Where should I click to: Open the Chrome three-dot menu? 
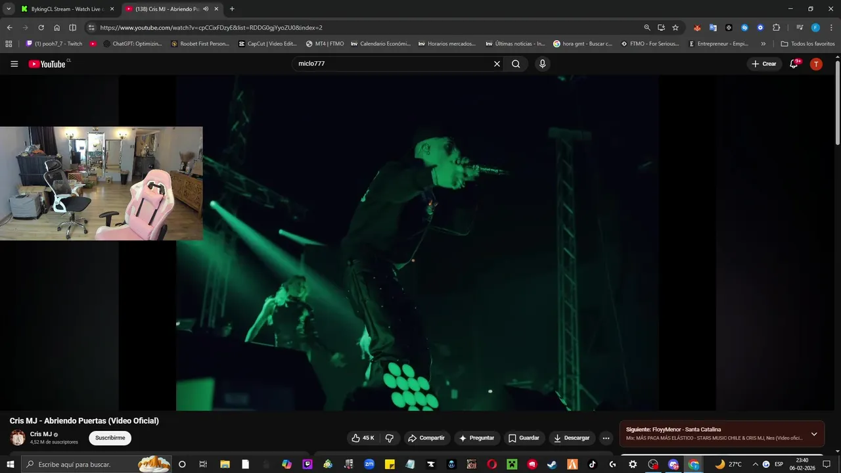pyautogui.click(x=831, y=28)
